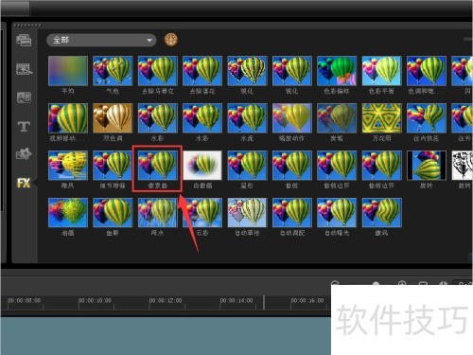
Task: Select the 色彩平衡 filter thumbnail
Action: 381,71
